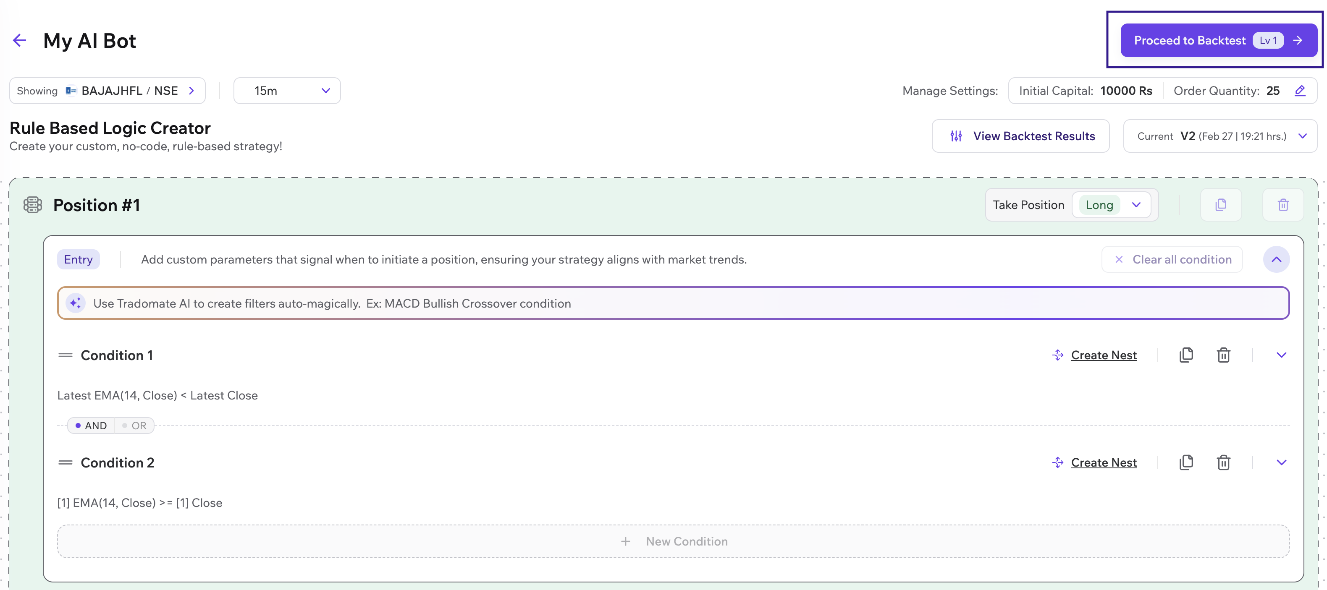Click Create Nest link for Condition 1
Screen dimensions: 1327x590
tap(1104, 355)
